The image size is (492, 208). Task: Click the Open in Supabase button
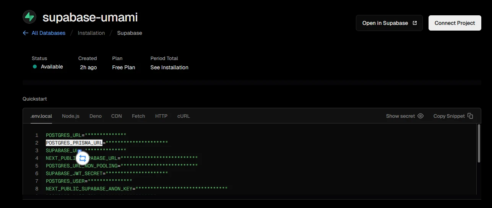coord(389,23)
